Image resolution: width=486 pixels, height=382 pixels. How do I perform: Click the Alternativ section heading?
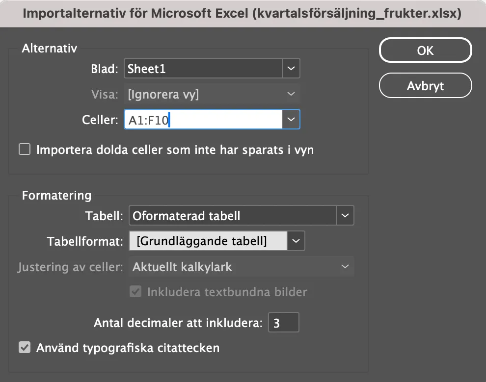coord(49,49)
